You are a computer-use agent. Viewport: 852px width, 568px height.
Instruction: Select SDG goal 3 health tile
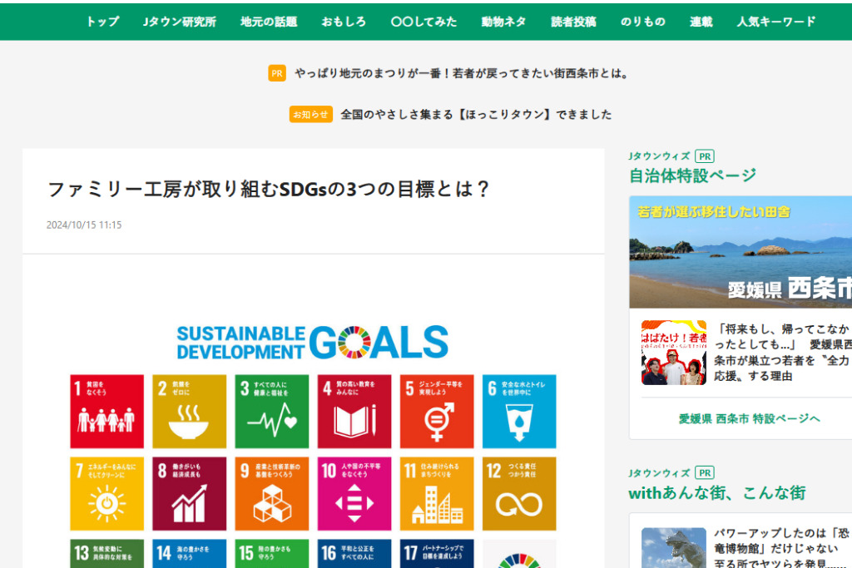(272, 412)
